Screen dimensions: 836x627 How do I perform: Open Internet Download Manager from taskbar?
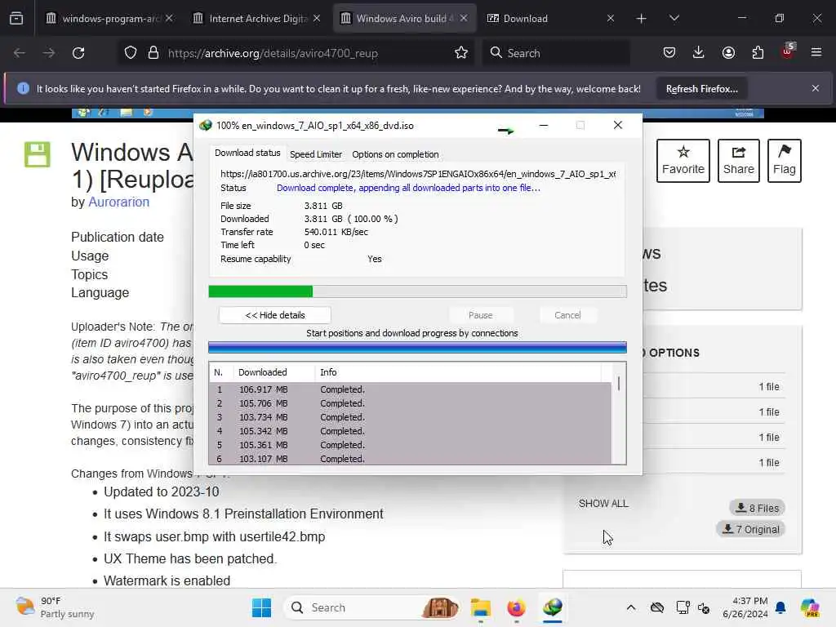click(553, 607)
